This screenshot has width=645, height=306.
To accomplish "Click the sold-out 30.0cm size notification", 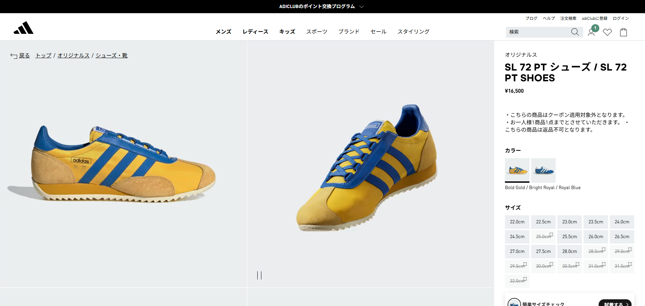I will [543, 266].
